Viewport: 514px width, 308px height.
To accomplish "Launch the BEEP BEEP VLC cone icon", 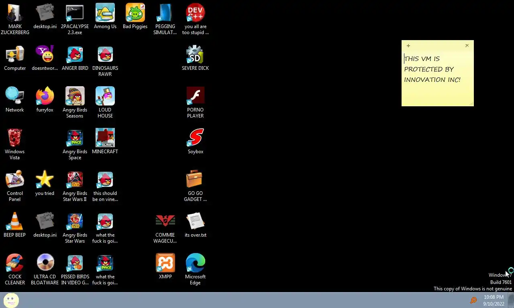I will (x=15, y=225).
